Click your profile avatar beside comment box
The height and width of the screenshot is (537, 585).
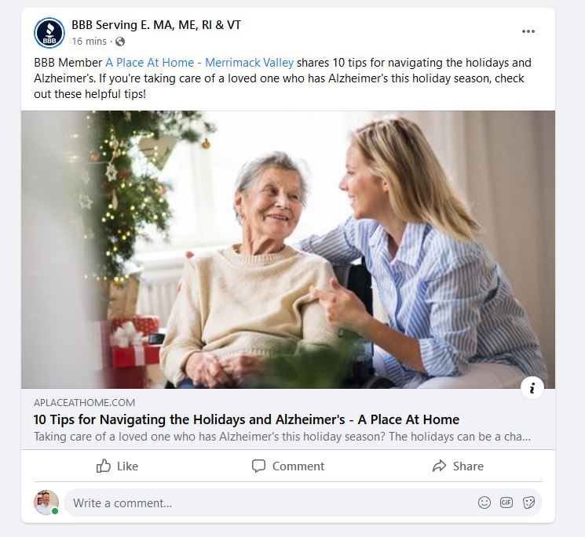(46, 503)
